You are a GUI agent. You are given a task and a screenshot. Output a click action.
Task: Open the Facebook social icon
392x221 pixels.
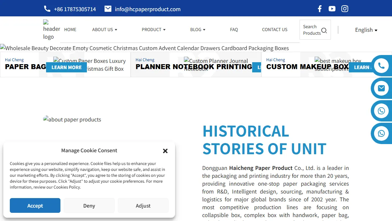(x=320, y=9)
